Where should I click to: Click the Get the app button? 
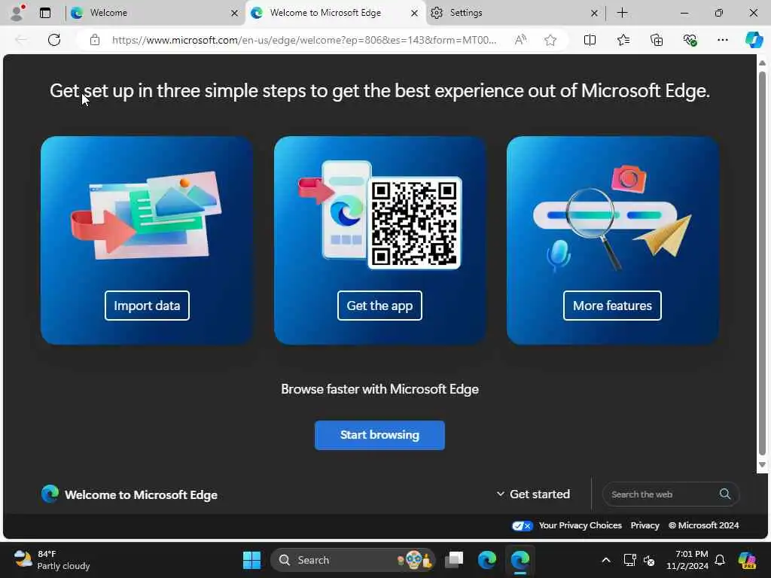tap(379, 306)
